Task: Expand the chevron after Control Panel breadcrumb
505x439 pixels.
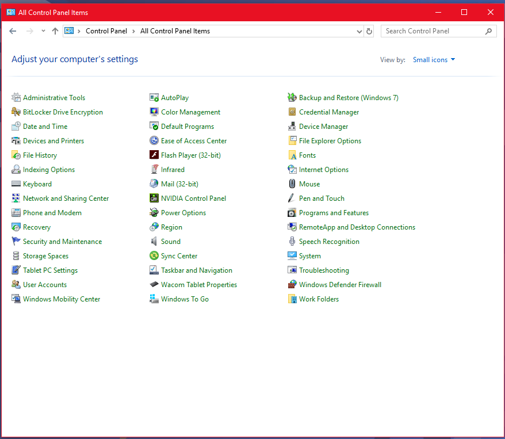Action: click(x=133, y=31)
